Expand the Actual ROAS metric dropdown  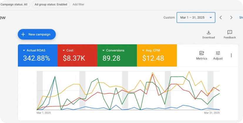tap(24, 50)
